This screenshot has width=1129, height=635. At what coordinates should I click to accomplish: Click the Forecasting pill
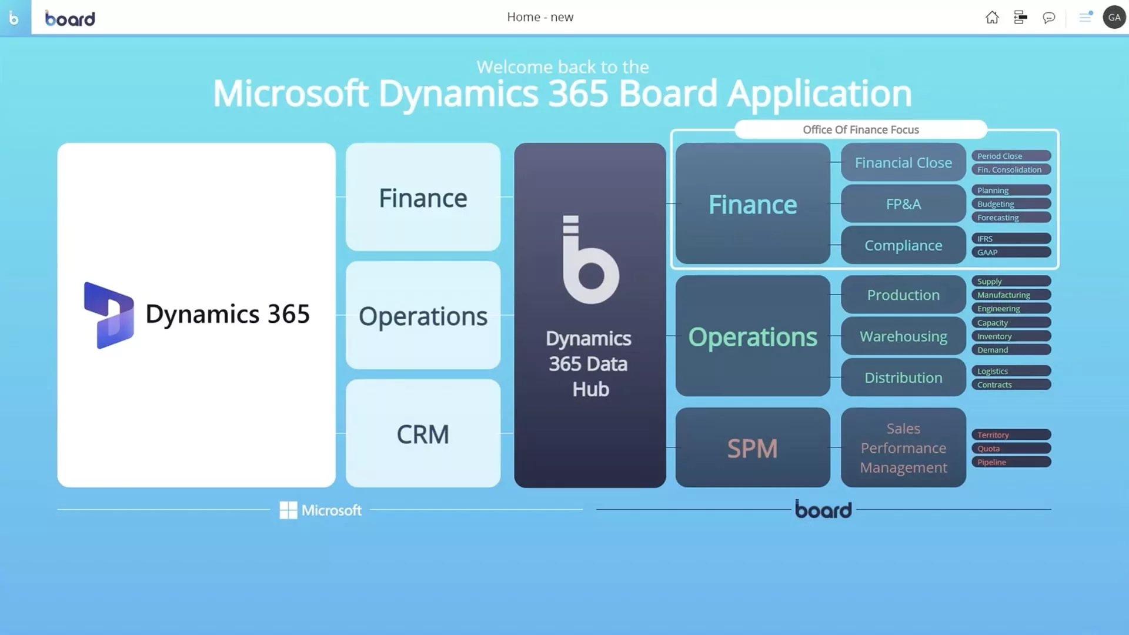[x=1011, y=217]
